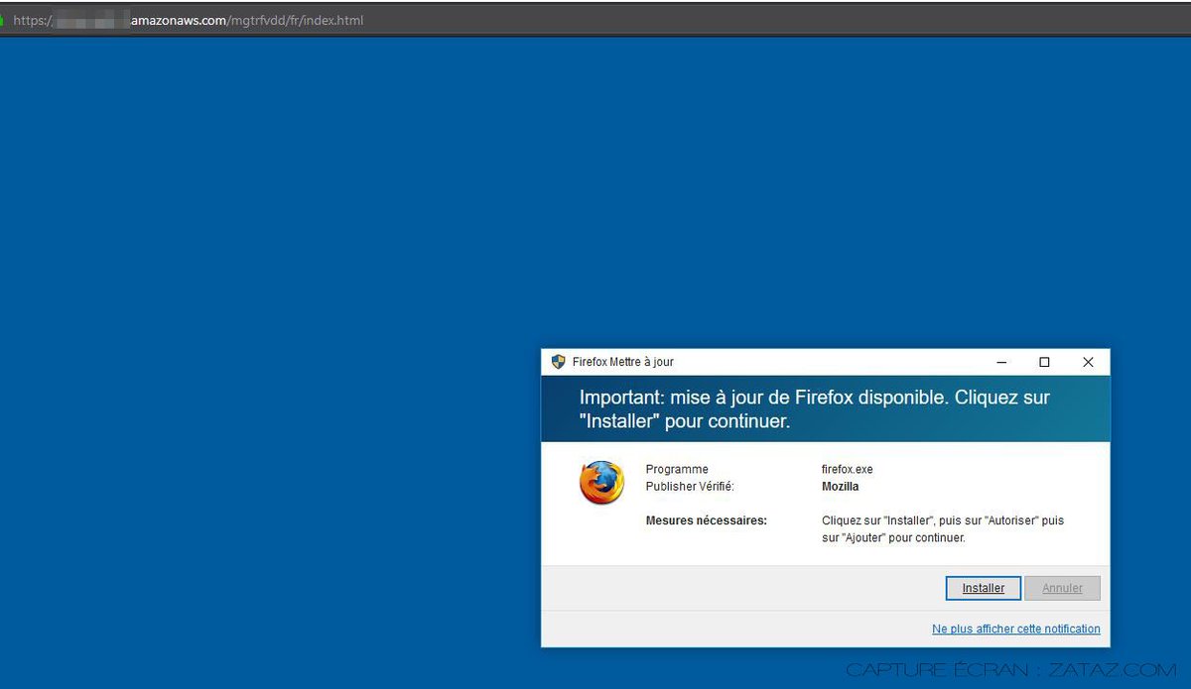1191x689 pixels.
Task: Maximize the Firefox Mettre à jour dialog
Action: click(1044, 362)
